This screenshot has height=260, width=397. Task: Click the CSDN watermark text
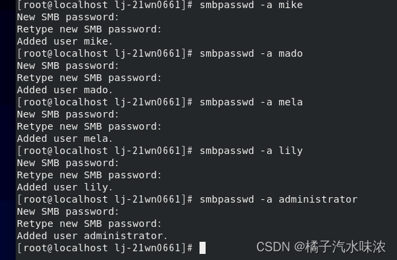[x=321, y=247]
